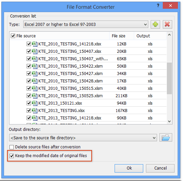
Task: Click Excel icon of KTE_2010_TESTING_150428.xlsm
Action: [x=35, y=81]
